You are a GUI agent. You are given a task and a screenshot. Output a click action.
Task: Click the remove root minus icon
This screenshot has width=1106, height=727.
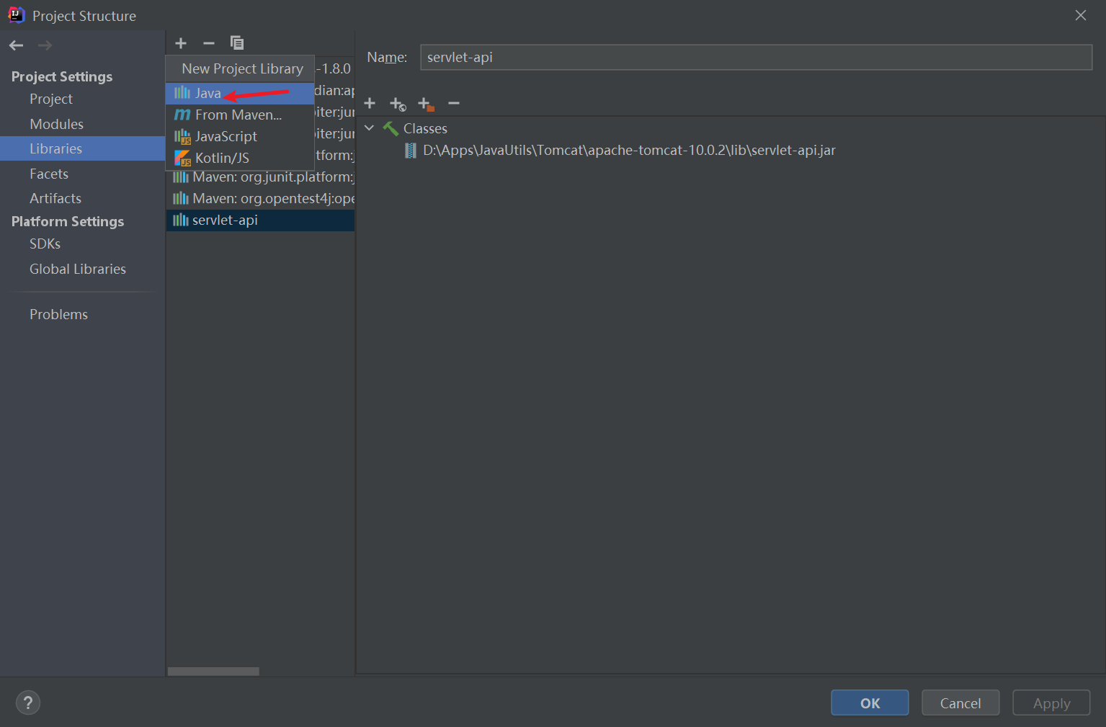click(454, 103)
